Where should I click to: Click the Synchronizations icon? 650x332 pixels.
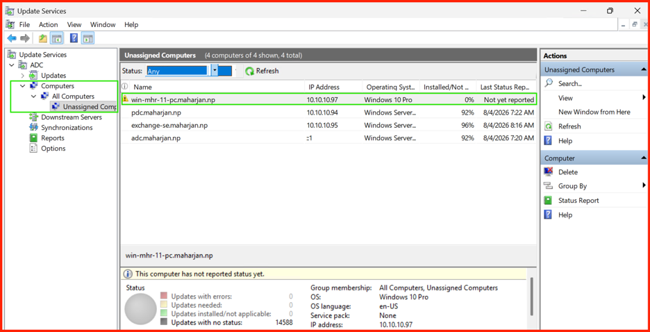pos(33,128)
